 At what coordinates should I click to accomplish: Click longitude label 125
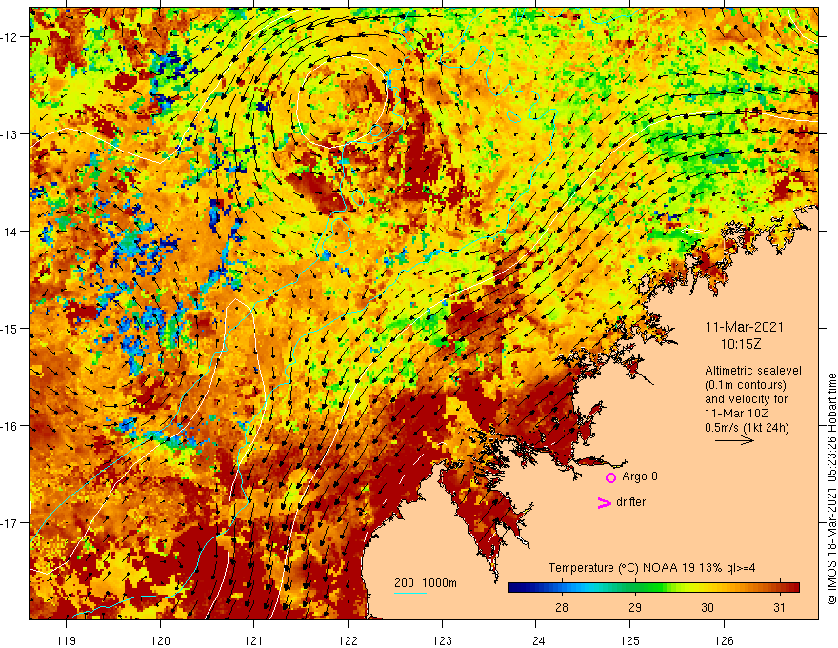tap(630, 640)
